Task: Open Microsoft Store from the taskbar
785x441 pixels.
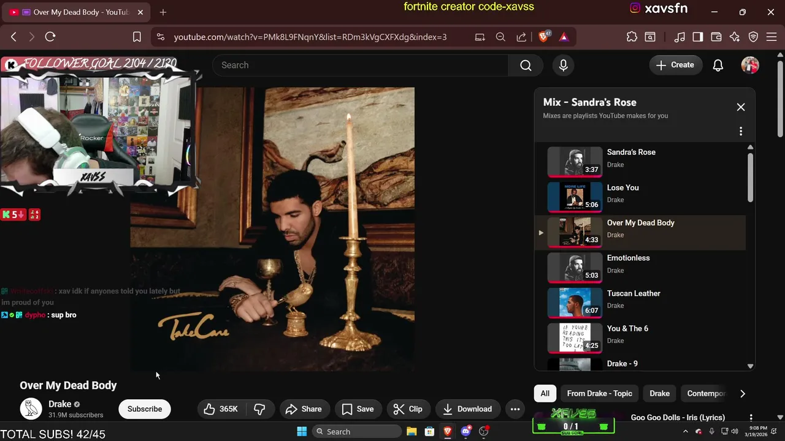Action: (x=429, y=432)
